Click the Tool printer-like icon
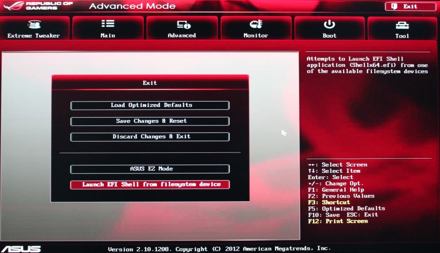The height and width of the screenshot is (253, 440). point(402,25)
